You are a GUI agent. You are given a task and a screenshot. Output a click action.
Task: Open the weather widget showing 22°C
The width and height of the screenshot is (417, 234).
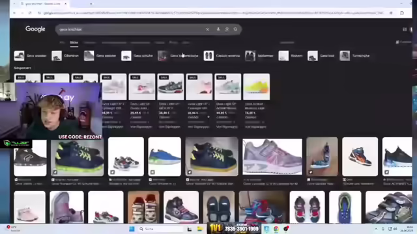13,228
